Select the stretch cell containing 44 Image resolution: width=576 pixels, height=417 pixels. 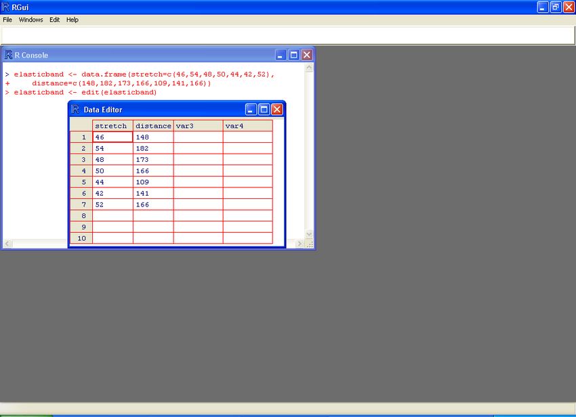(112, 182)
